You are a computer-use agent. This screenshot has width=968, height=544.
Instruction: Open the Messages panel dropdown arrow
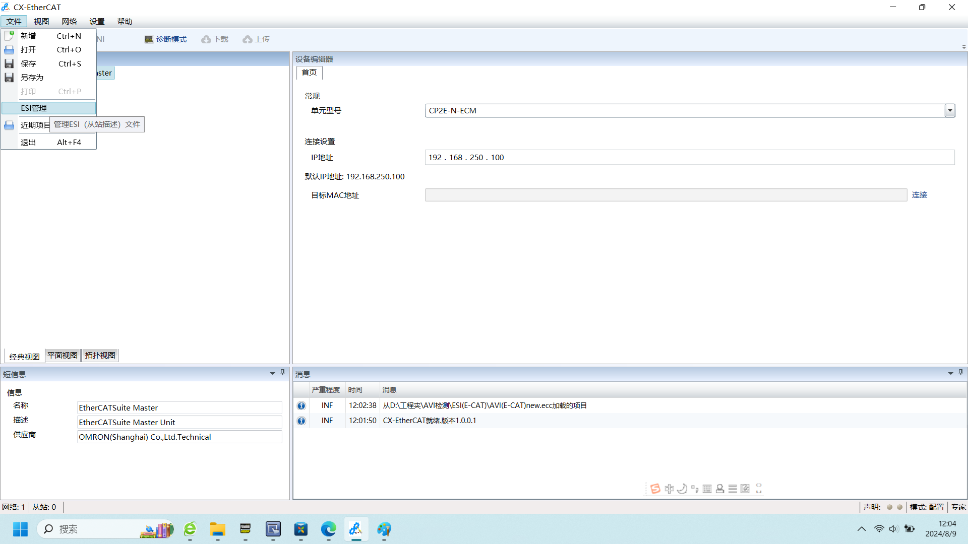[950, 373]
